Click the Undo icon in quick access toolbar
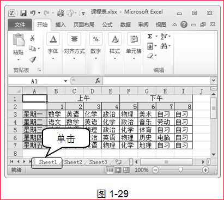Screen dimensions: 224x200 click(33, 13)
